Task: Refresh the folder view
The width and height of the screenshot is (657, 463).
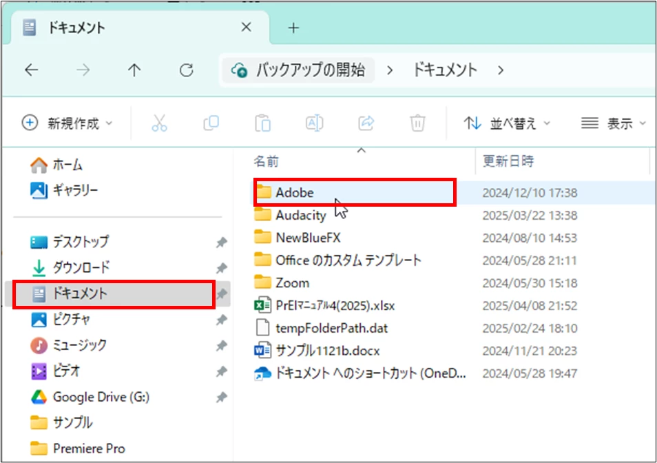Action: (186, 70)
